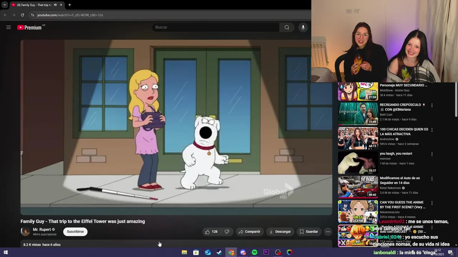Open more actions three-dot menu under video

tap(328, 232)
